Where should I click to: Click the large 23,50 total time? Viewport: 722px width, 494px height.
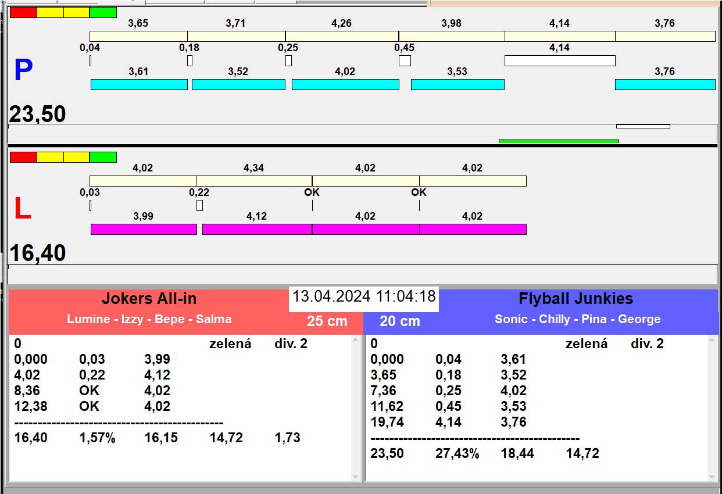pyautogui.click(x=37, y=114)
